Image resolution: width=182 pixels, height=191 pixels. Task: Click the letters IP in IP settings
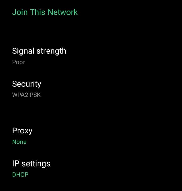pyautogui.click(x=16, y=163)
